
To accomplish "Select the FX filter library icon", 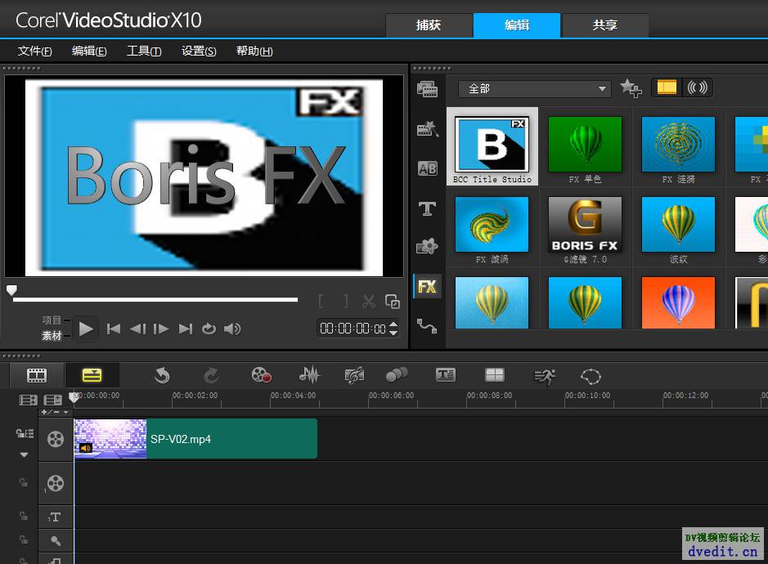I will point(427,286).
